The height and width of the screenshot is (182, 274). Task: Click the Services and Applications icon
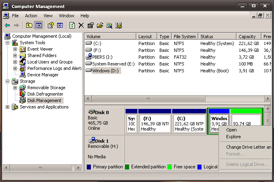(15, 107)
